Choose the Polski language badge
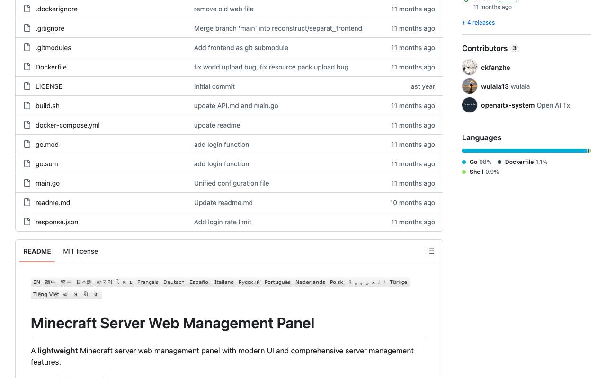This screenshot has width=606, height=378. coord(337,282)
